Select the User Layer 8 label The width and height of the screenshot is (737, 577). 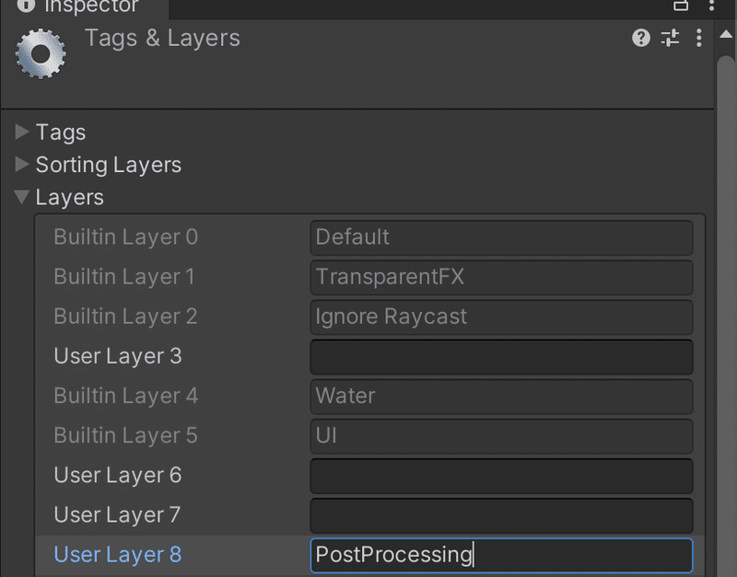(x=118, y=555)
